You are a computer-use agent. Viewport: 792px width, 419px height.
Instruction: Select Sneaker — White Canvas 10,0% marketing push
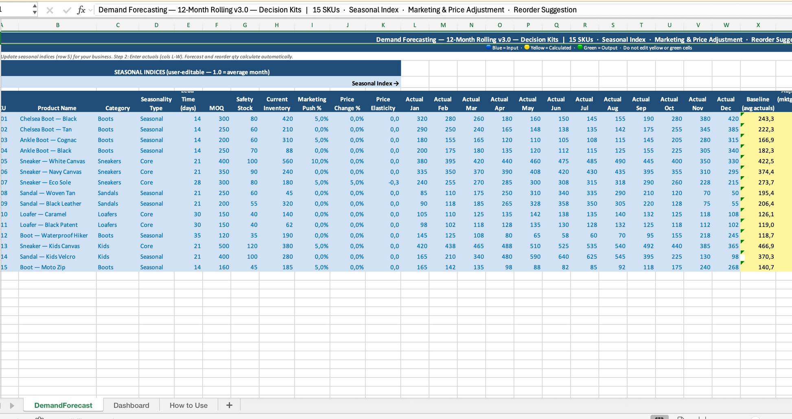(x=319, y=161)
